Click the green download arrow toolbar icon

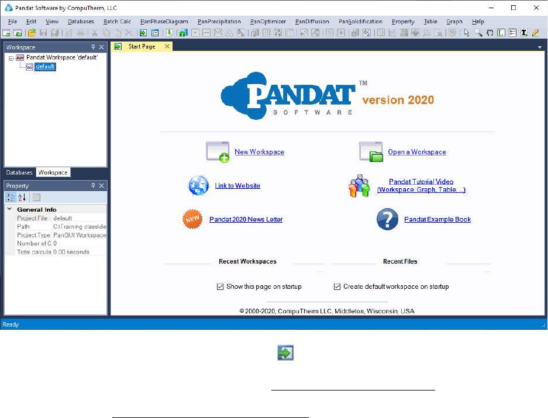click(x=170, y=33)
